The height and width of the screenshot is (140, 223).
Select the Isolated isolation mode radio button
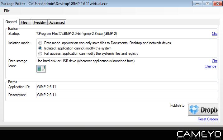click(x=40, y=48)
